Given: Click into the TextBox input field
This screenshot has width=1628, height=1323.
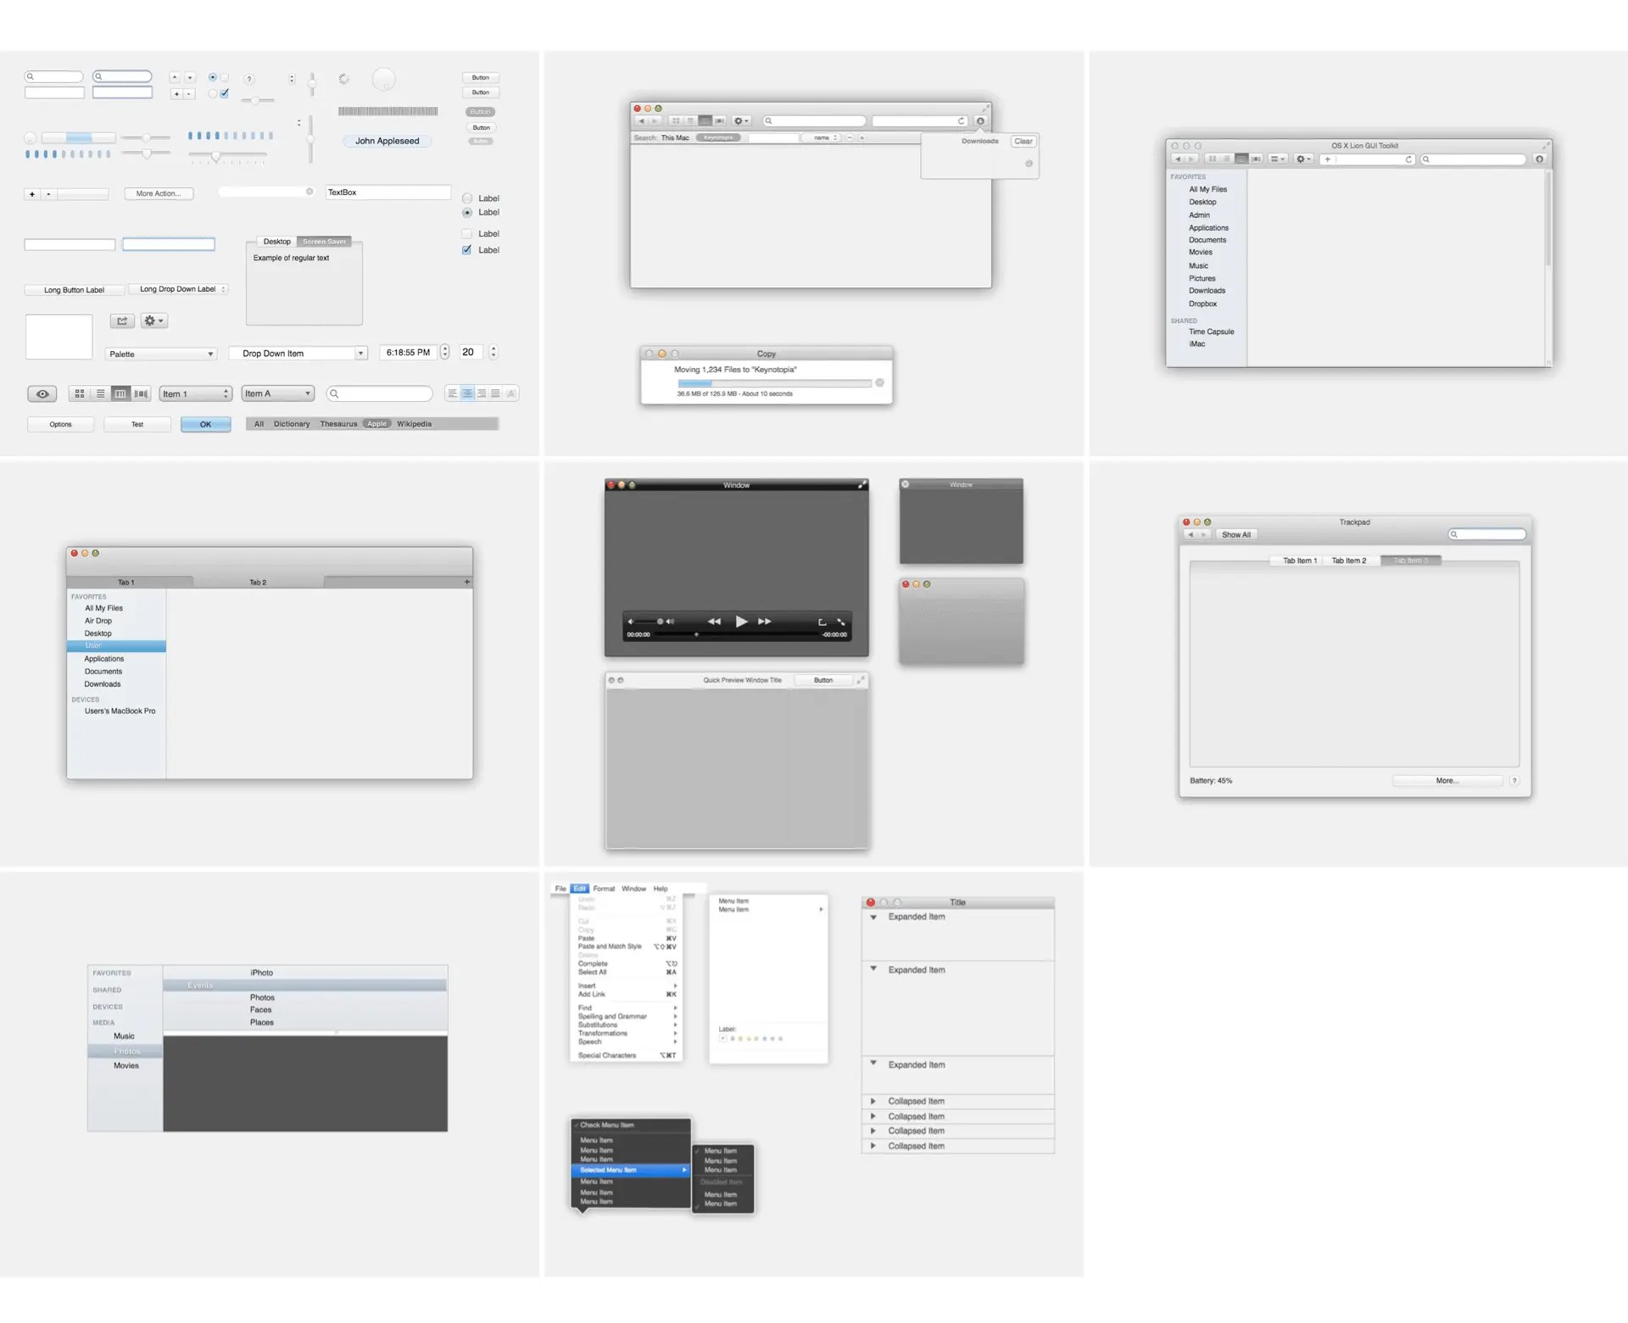Looking at the screenshot, I should [387, 193].
